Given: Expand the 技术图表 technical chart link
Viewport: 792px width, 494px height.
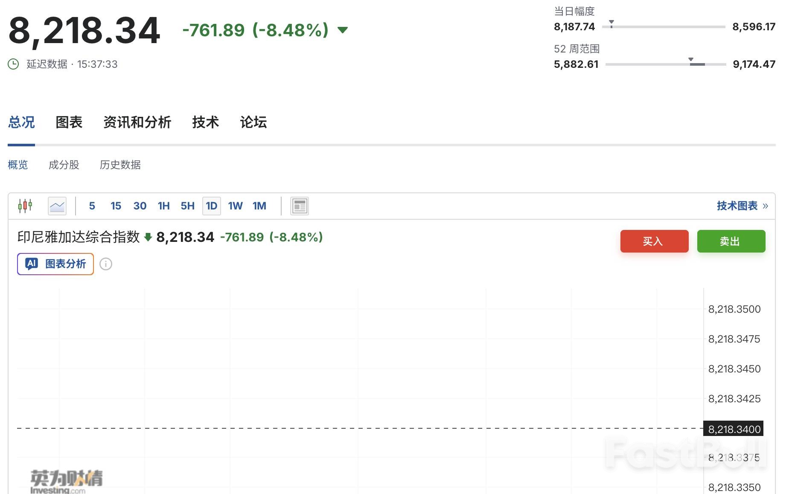Looking at the screenshot, I should click(742, 206).
